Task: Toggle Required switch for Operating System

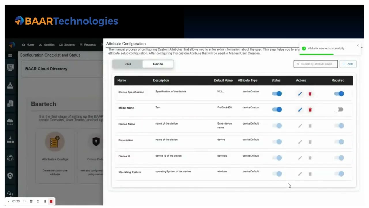Action: [x=339, y=174]
